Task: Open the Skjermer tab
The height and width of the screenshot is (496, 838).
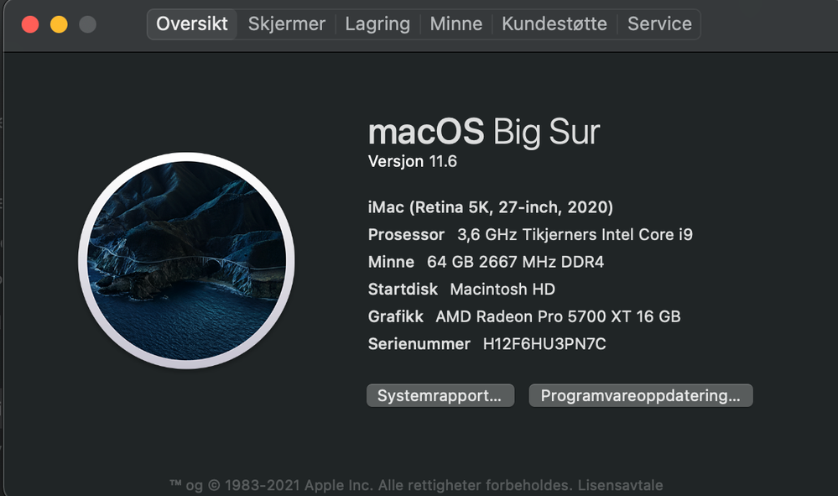Action: click(286, 24)
